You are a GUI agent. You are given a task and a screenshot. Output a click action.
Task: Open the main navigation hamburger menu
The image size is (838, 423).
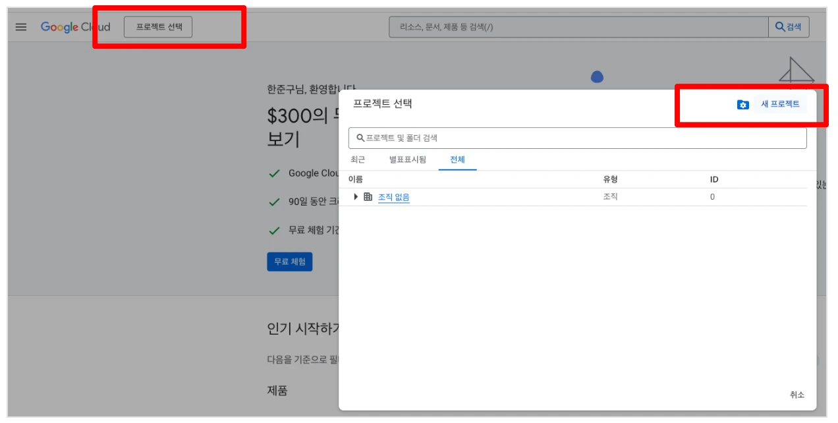click(x=21, y=27)
